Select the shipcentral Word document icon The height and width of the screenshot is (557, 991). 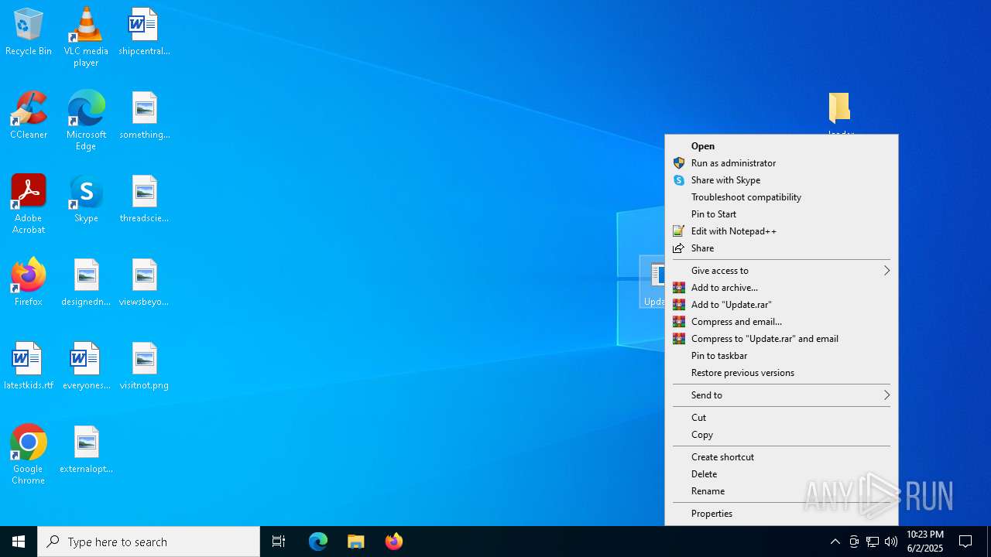click(x=144, y=32)
